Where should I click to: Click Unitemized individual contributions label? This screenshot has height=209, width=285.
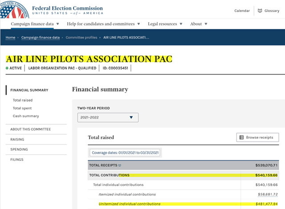coord(130,204)
